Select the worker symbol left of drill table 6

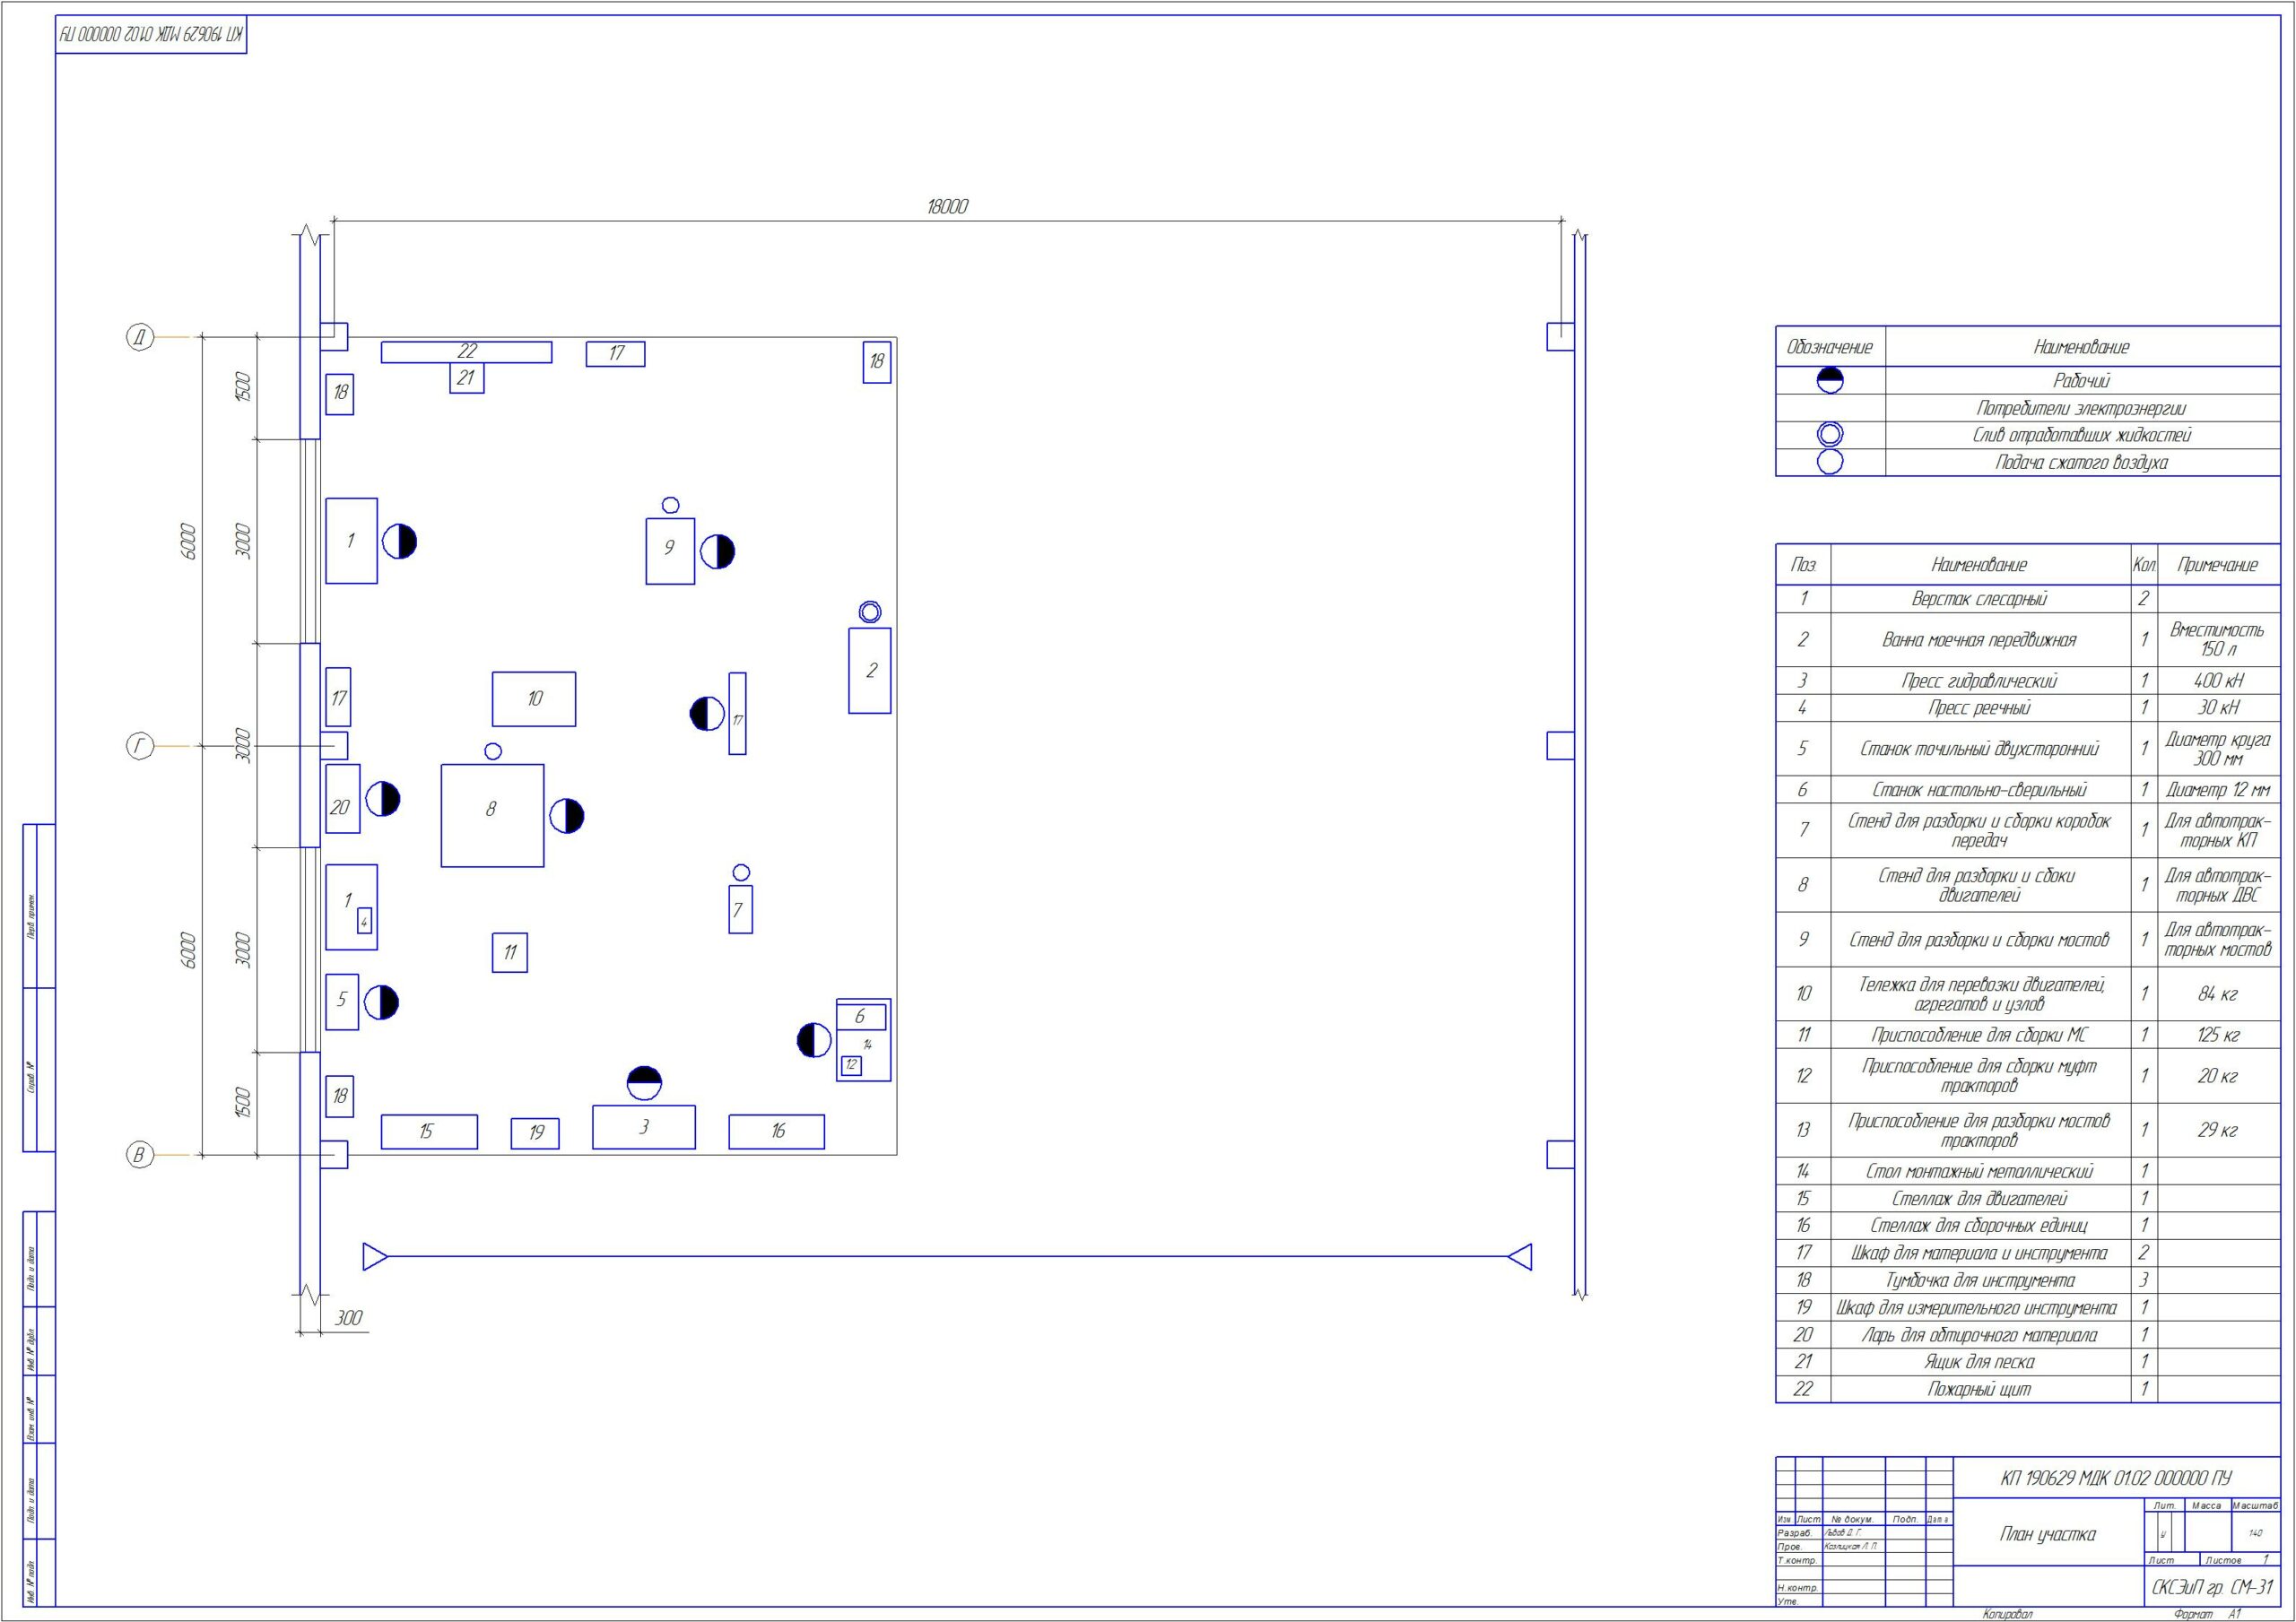(x=814, y=1040)
